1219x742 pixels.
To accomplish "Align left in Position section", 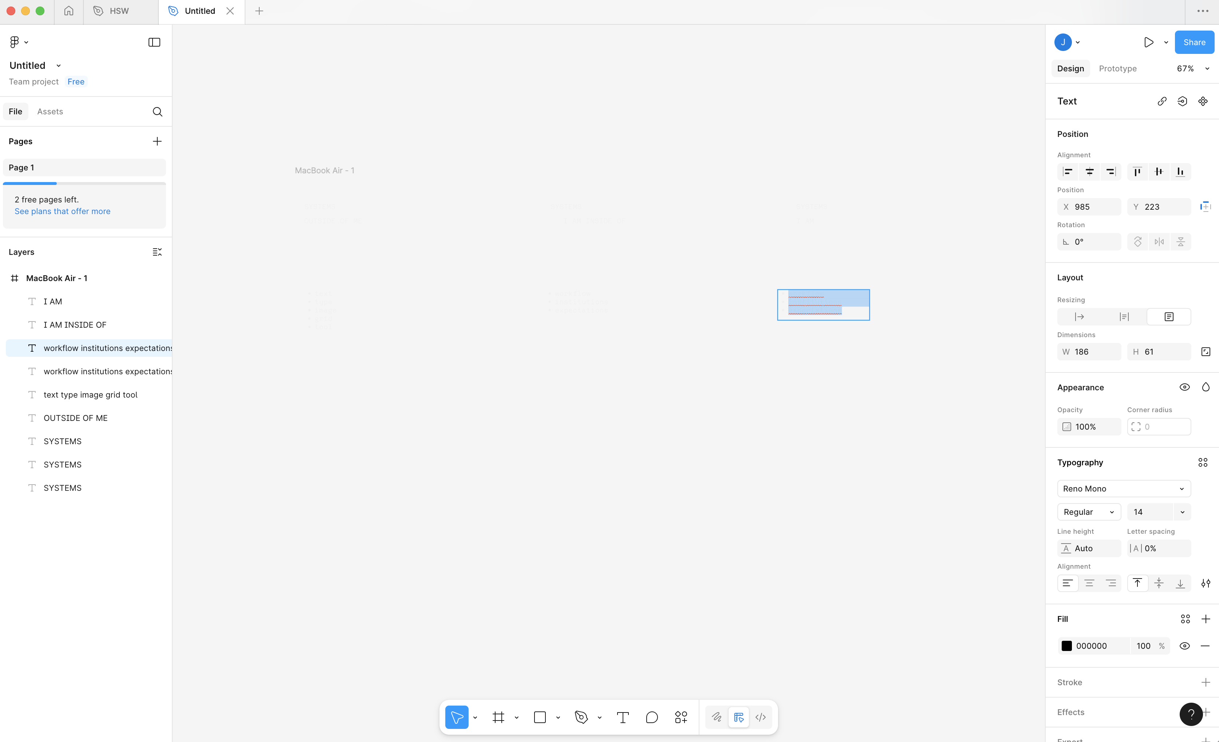I will (x=1068, y=171).
